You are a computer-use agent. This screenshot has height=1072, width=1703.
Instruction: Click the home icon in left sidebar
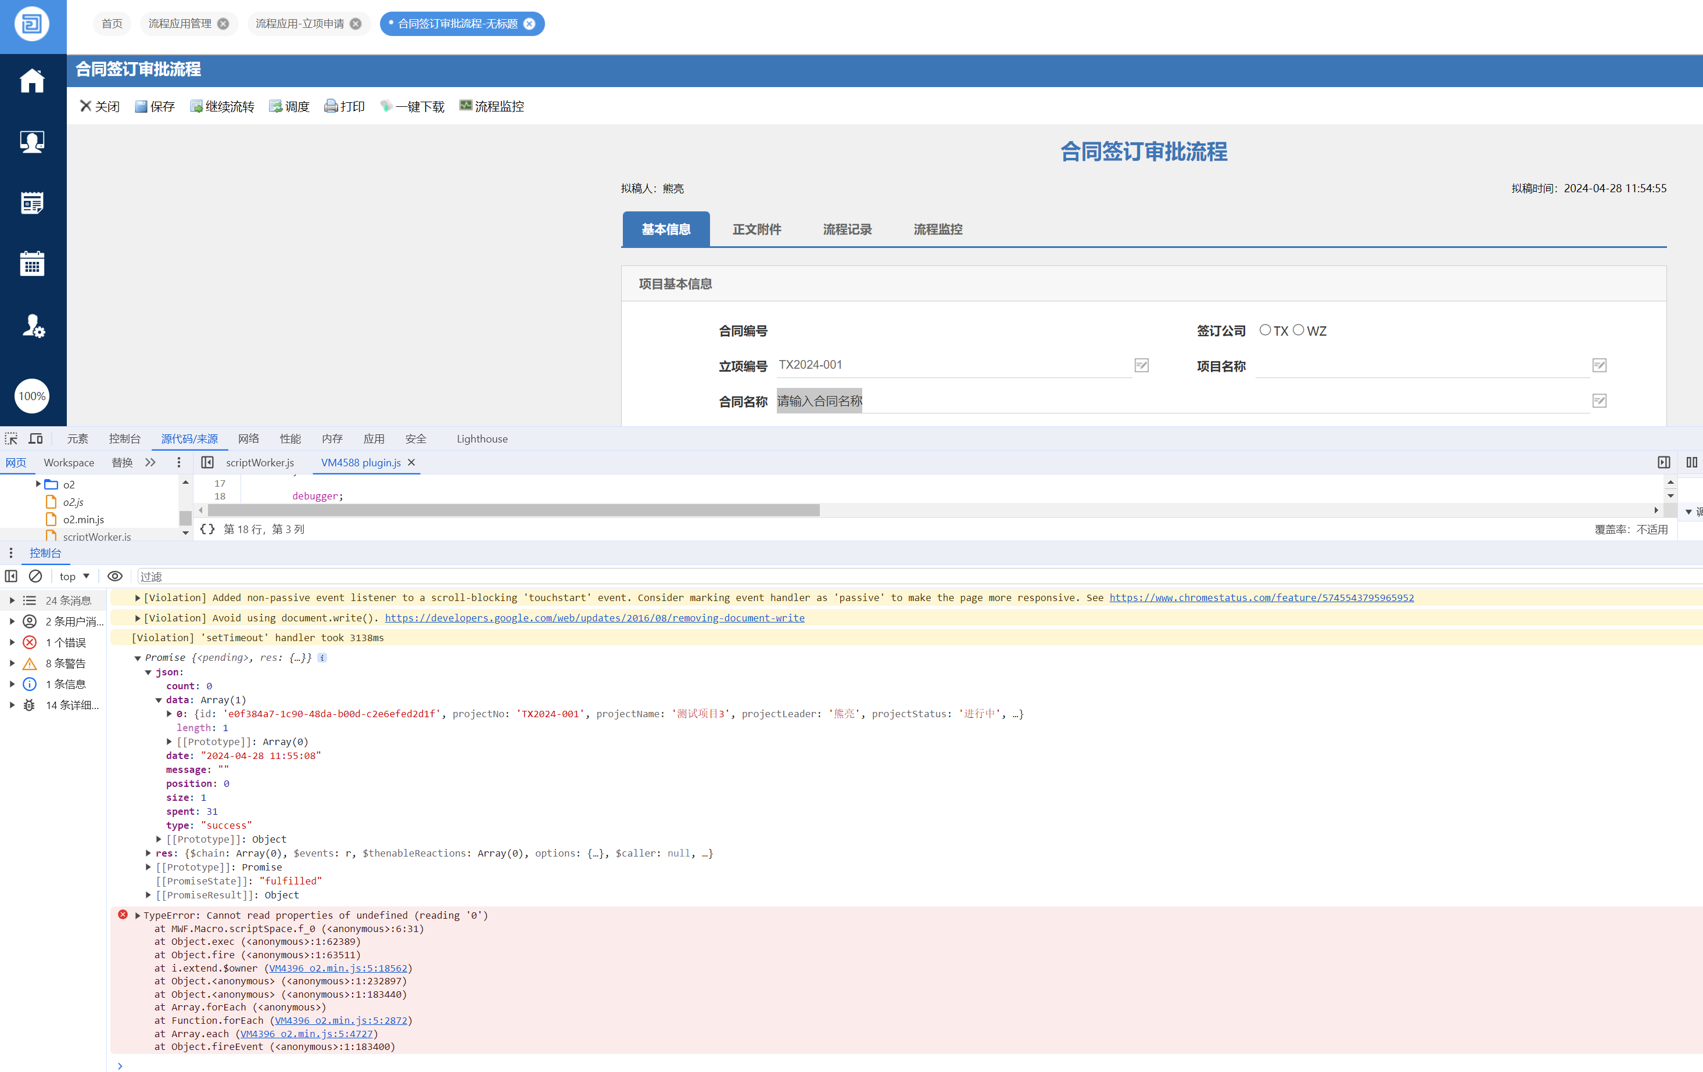(x=32, y=81)
